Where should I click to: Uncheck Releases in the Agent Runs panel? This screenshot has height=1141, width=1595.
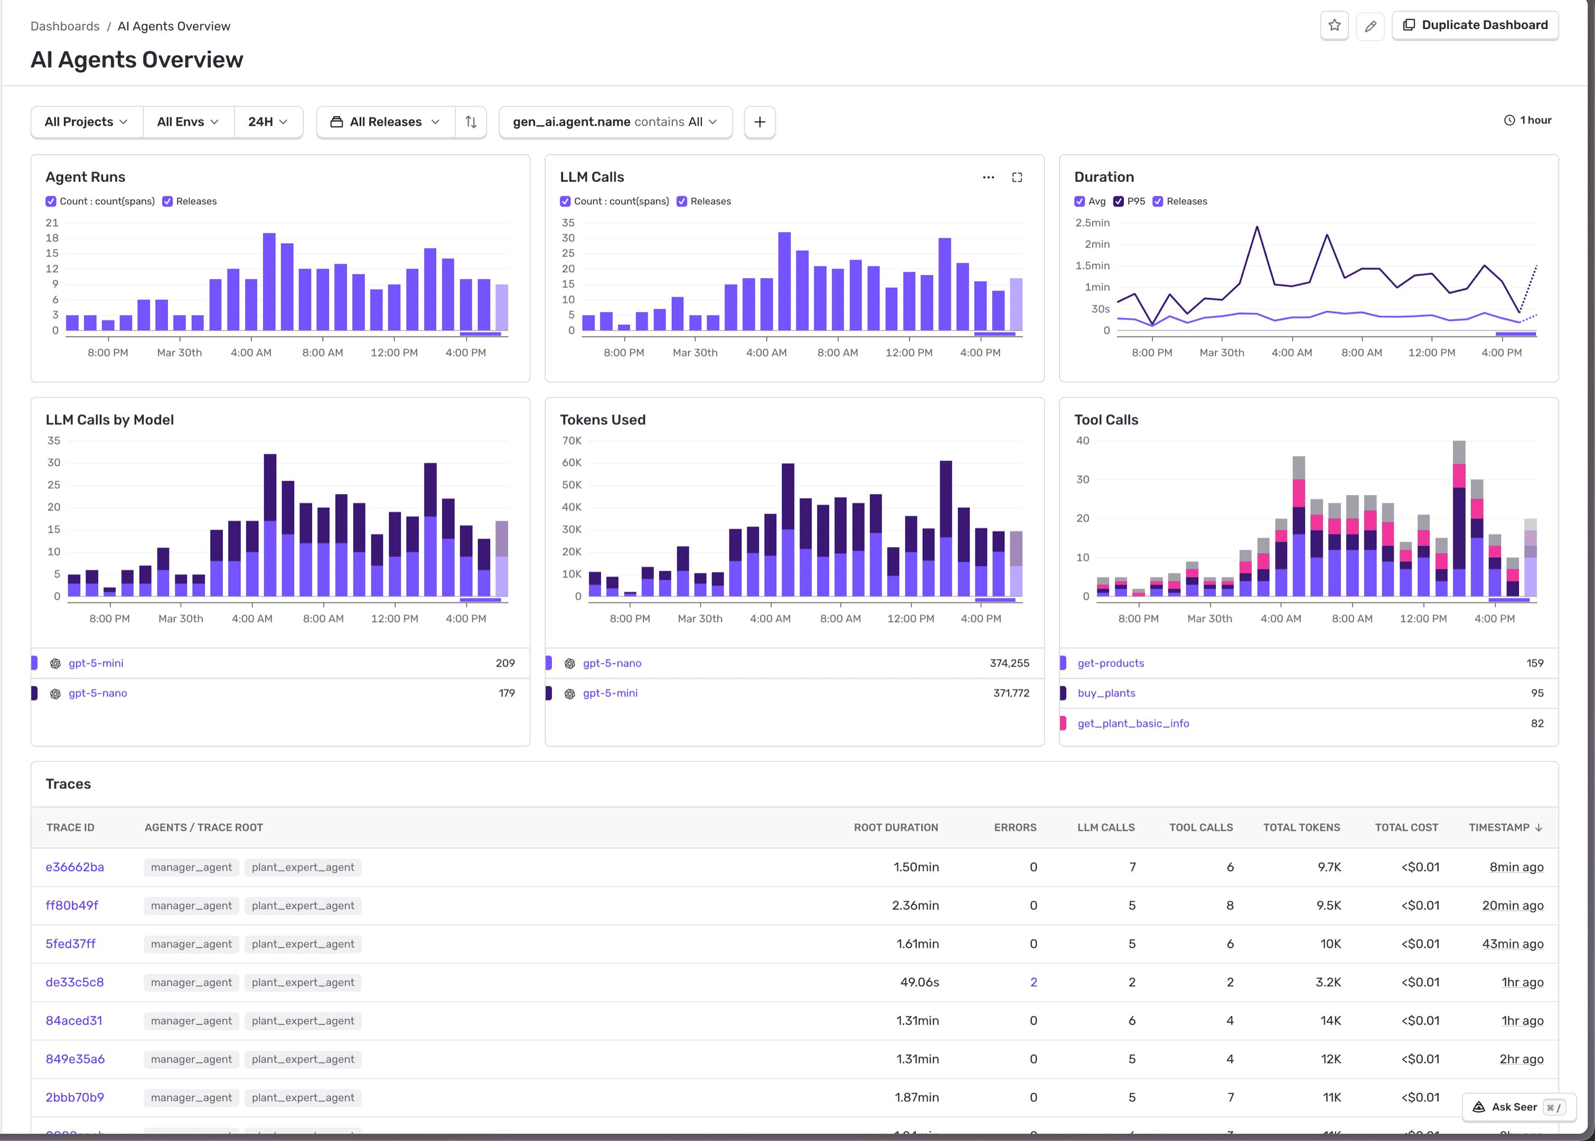click(x=167, y=201)
